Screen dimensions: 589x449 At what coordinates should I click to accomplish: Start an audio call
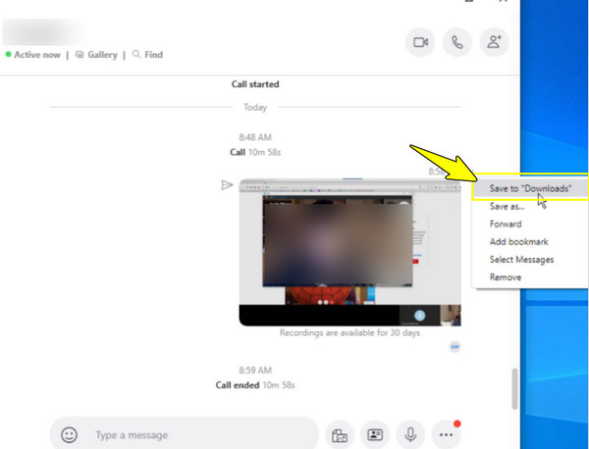(x=456, y=42)
